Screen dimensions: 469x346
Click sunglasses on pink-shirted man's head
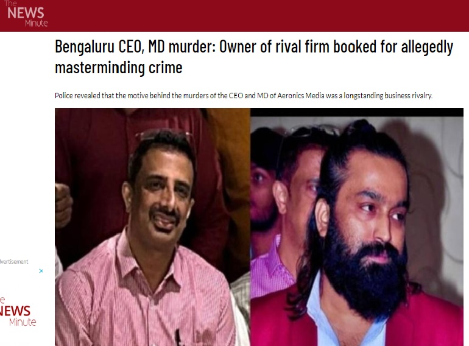163,135
